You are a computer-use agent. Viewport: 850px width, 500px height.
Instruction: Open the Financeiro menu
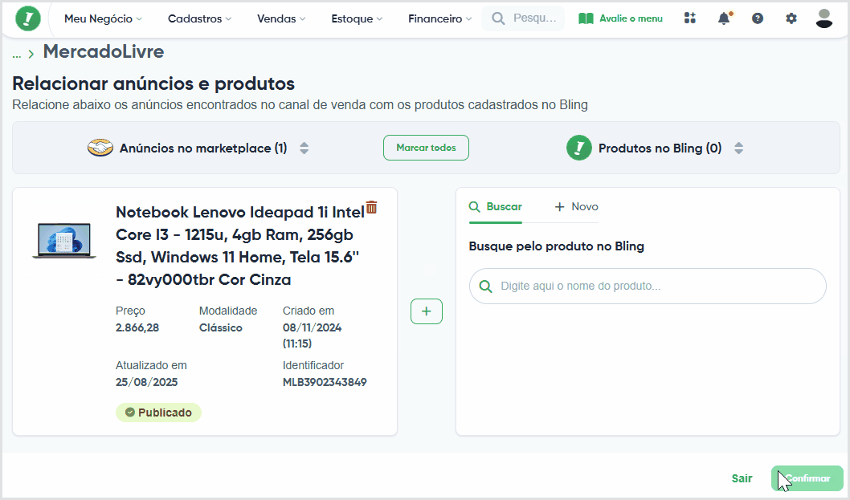tap(439, 18)
